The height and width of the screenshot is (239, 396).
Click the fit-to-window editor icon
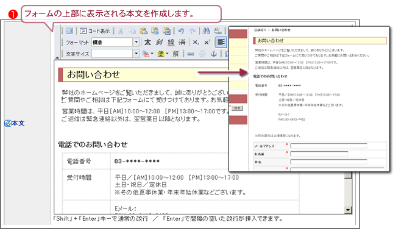pos(69,31)
